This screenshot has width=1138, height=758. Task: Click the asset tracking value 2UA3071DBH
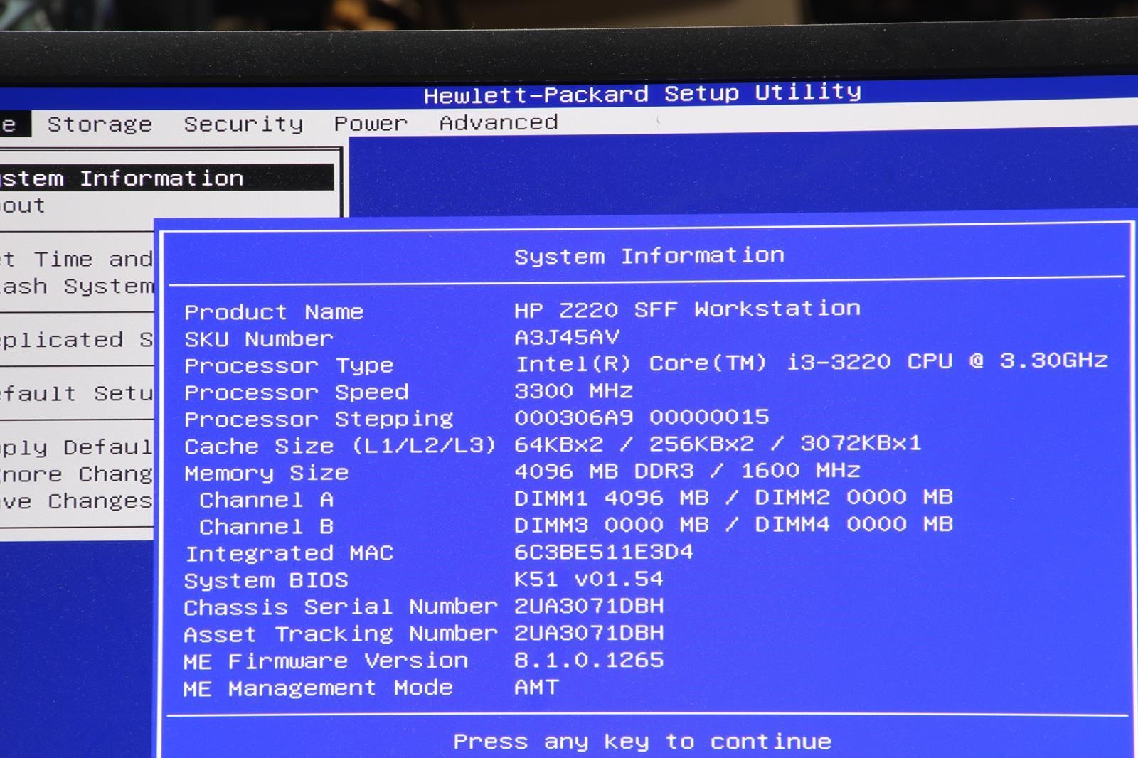(x=589, y=633)
